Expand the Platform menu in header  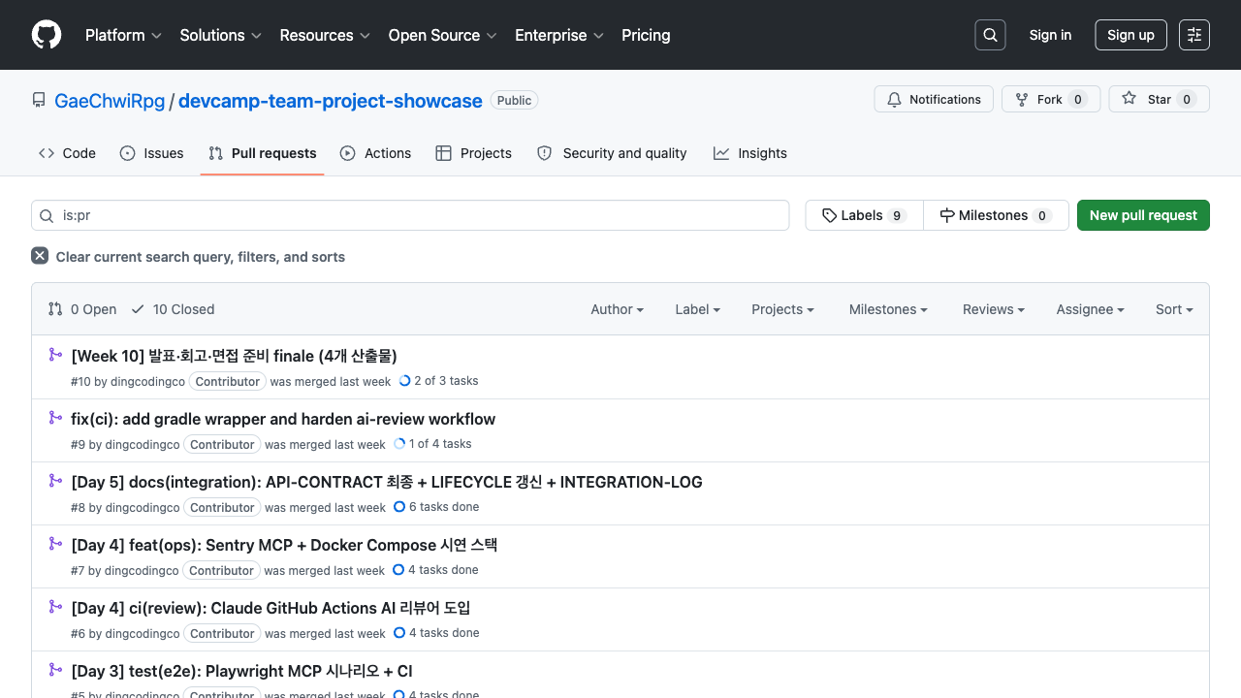coord(123,35)
